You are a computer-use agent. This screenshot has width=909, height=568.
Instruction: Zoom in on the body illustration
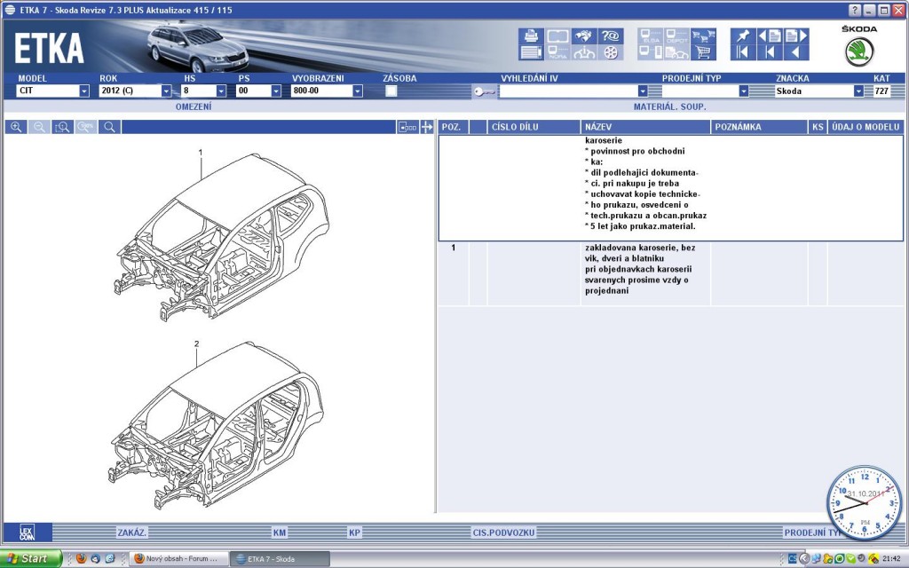16,127
